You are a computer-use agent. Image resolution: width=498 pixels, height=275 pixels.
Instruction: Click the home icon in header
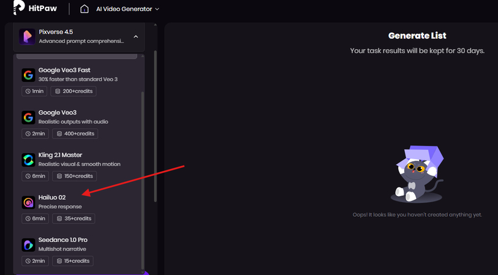(x=85, y=9)
